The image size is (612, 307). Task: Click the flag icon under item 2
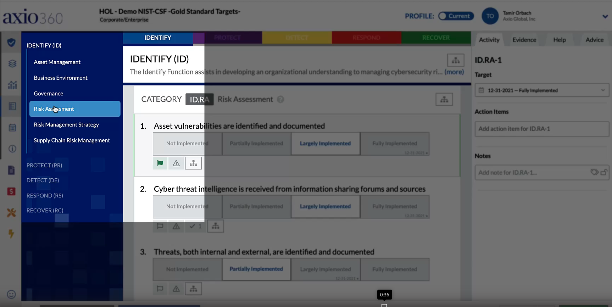160,226
